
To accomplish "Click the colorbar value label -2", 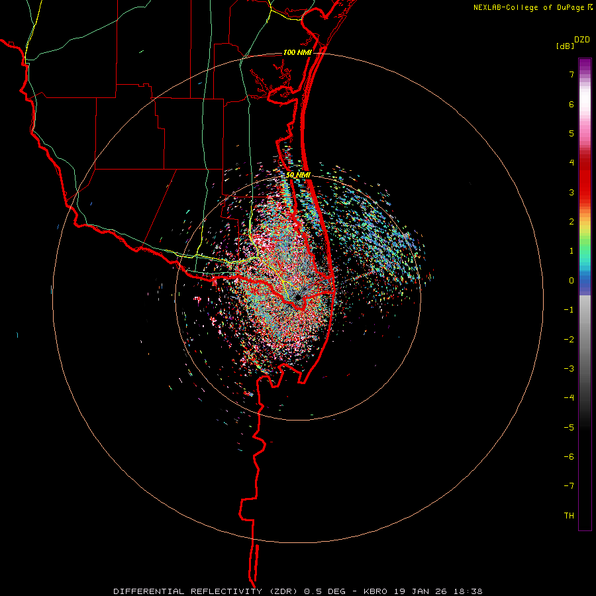I will coord(569,340).
